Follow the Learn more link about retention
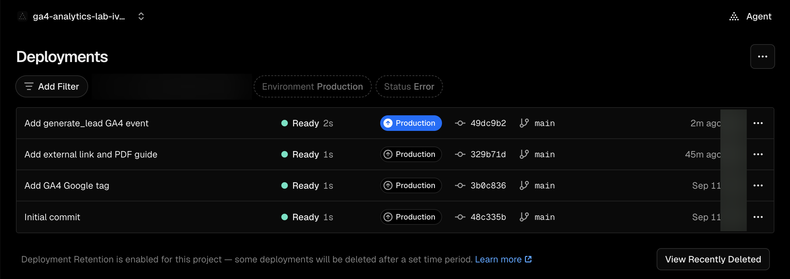Image resolution: width=790 pixels, height=279 pixels. tap(503, 259)
